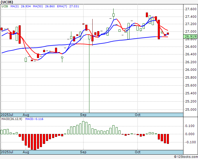Viewport: 198px width, 159px height.
Task: Click the 25.400 price axis label
Action: pyautogui.click(x=191, y=93)
